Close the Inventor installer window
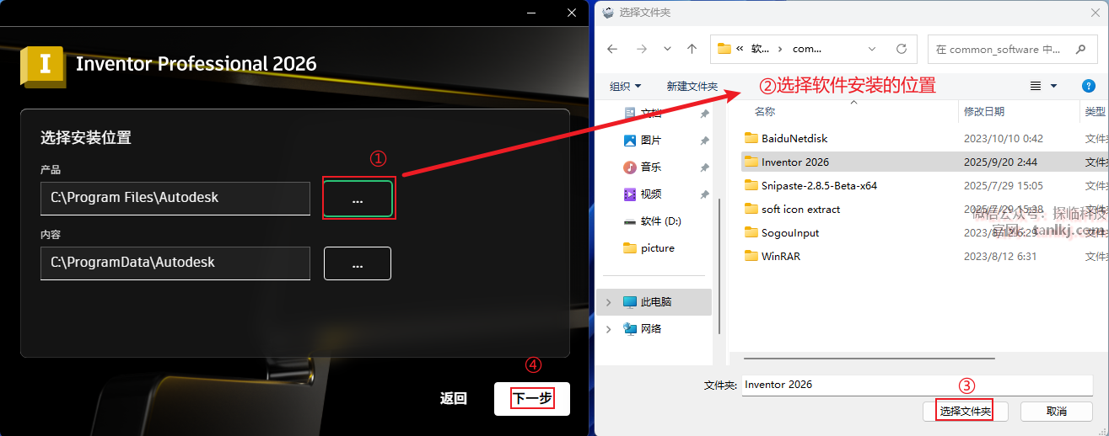 [x=572, y=13]
